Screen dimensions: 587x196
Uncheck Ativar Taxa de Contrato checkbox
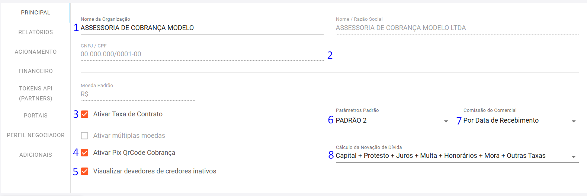tap(85, 114)
